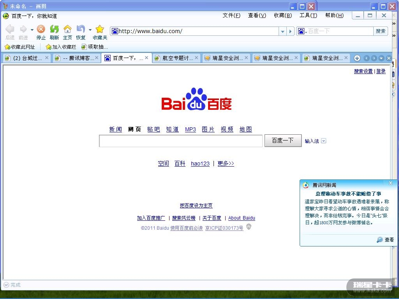Open the 百科 link
The width and height of the screenshot is (399, 299).
tap(180, 164)
